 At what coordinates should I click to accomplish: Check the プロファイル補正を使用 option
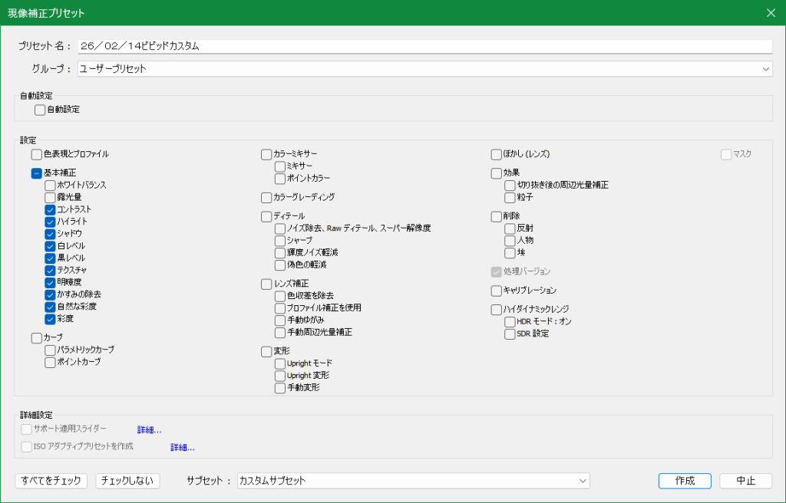tap(280, 307)
